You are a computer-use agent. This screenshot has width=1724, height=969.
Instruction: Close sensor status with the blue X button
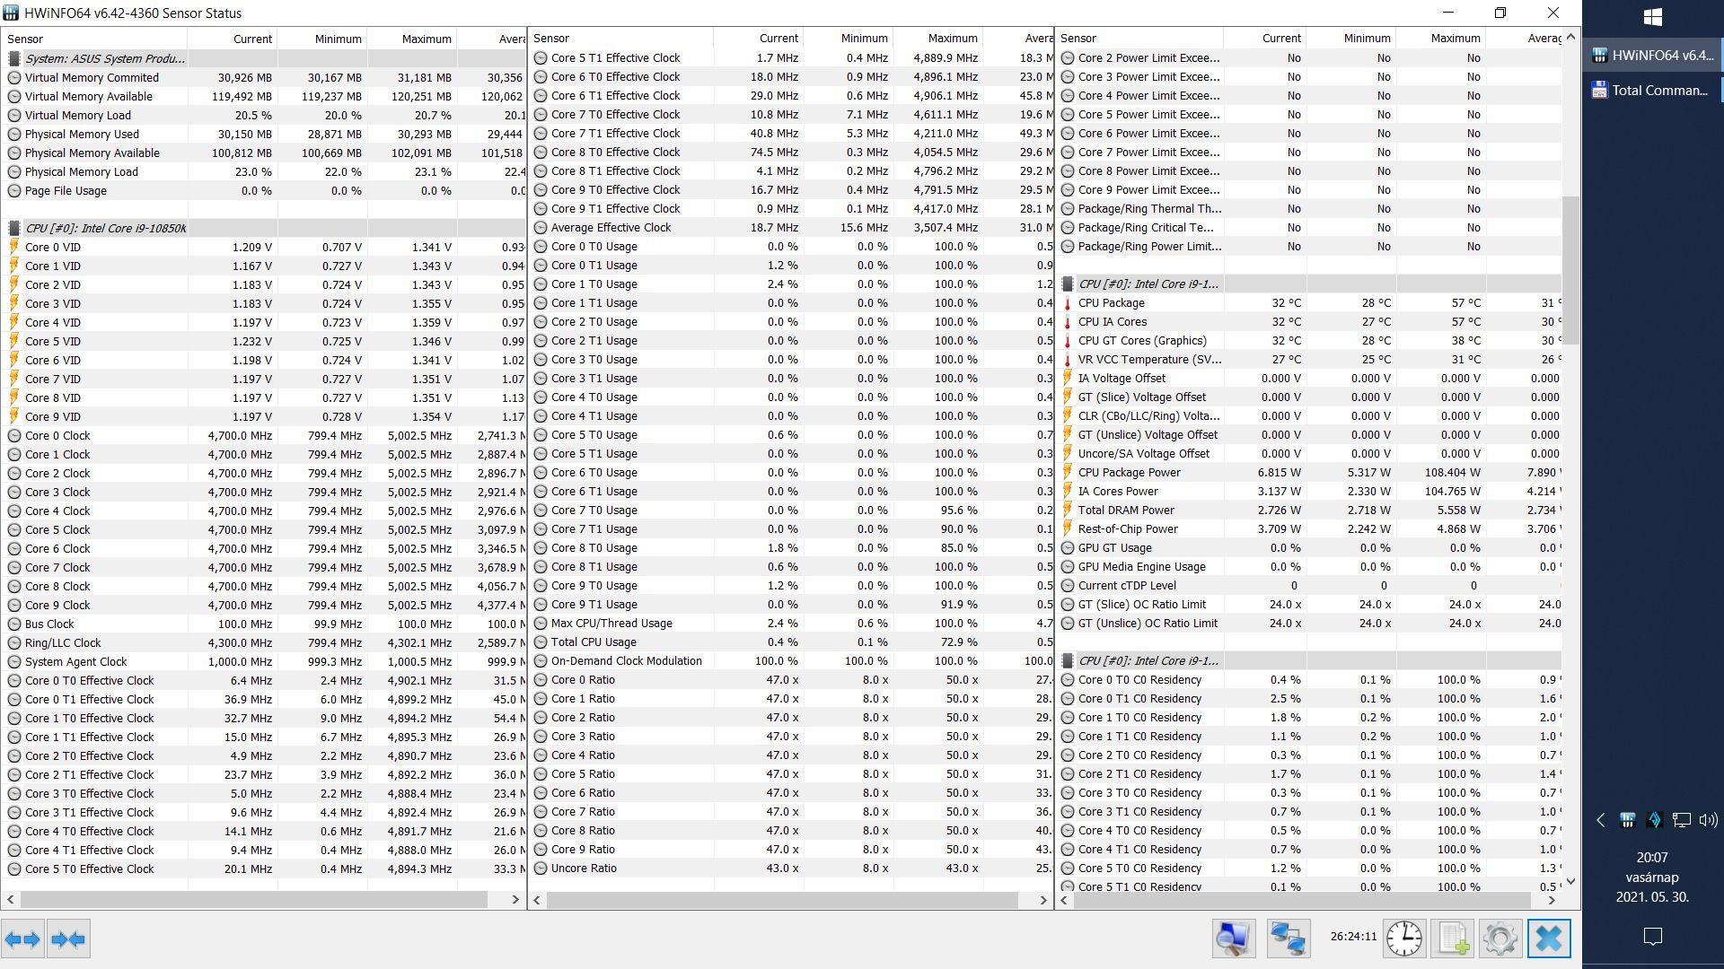pyautogui.click(x=1549, y=939)
